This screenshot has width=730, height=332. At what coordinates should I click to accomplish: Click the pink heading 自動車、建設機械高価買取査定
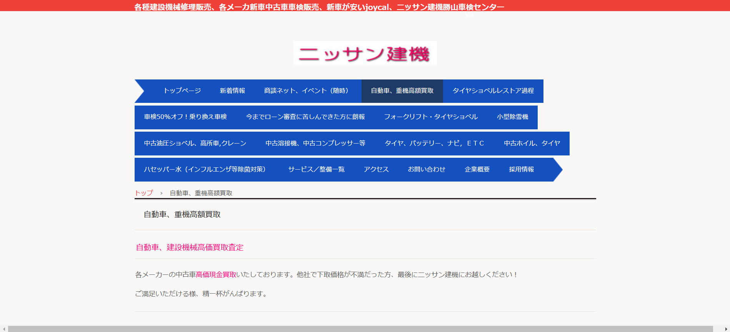tap(190, 248)
